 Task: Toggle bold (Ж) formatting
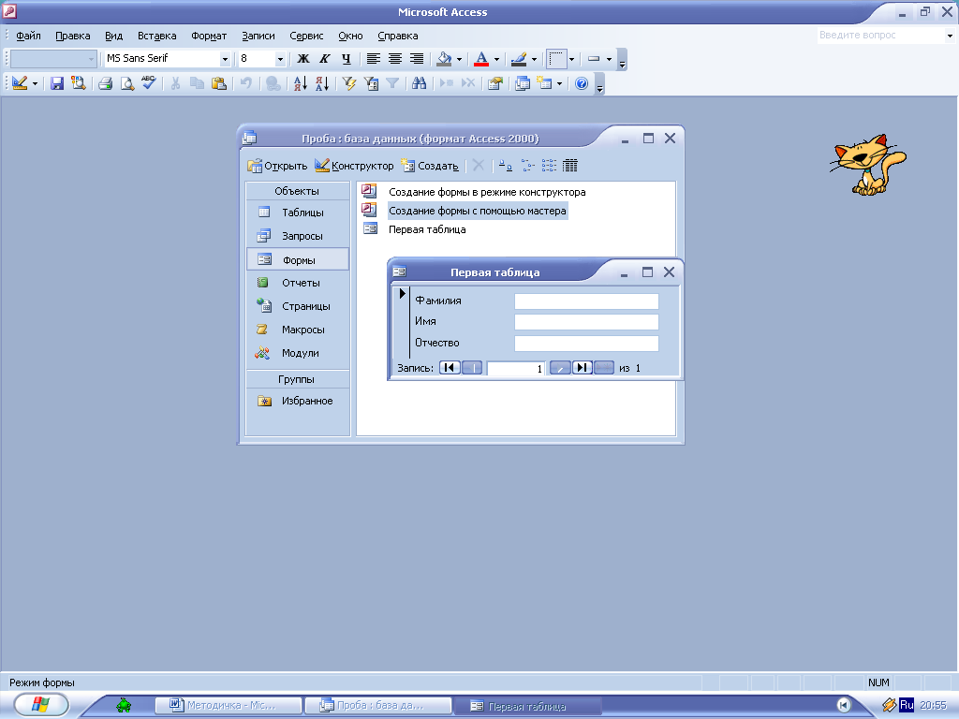click(302, 59)
